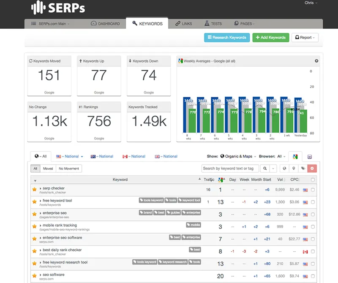Click the mobile tag on mobile rank tracking
Viewport: 338px width, 283px height.
194,225
